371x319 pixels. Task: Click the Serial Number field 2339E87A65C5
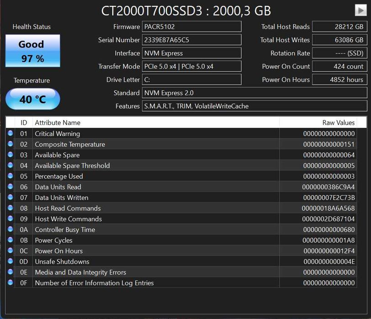(x=191, y=40)
